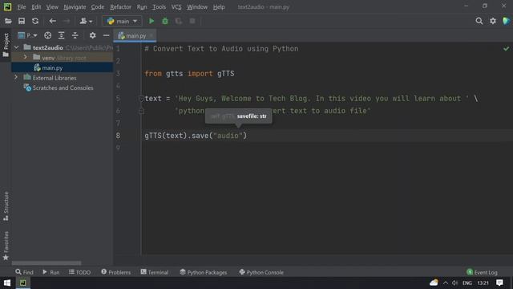
Task: Collapse the text2audio project root
Action: pyautogui.click(x=16, y=47)
